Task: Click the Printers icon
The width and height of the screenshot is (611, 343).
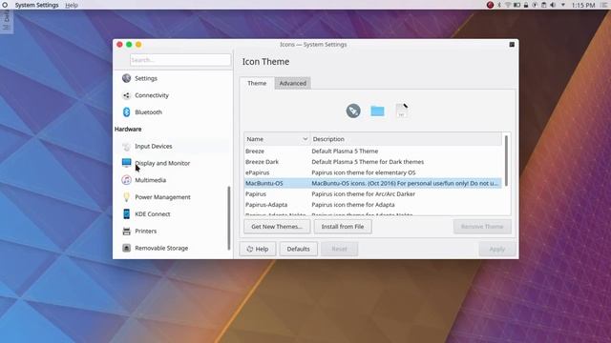Action: [126, 231]
